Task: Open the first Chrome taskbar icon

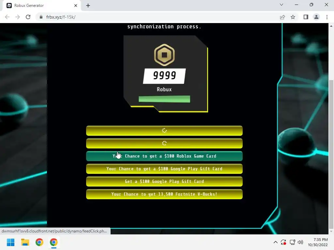Action: point(39,242)
